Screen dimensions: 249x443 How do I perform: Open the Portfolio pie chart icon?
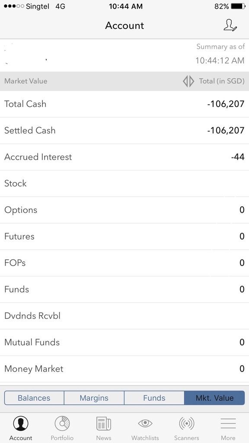62,423
